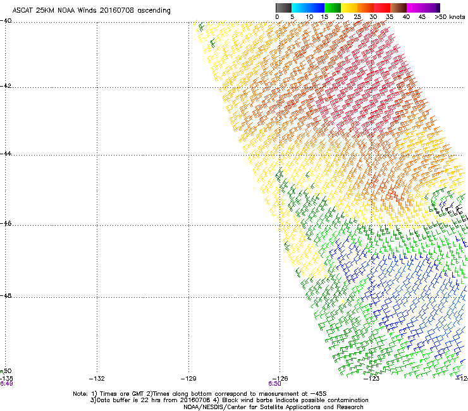468x411 pixels.
Task: Click the '5' label under the legend
Action: [x=292, y=17]
